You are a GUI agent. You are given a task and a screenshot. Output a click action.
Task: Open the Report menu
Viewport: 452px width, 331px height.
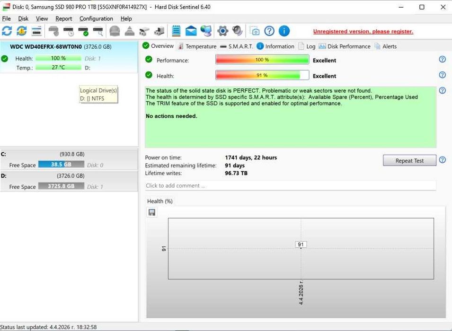[x=64, y=18]
